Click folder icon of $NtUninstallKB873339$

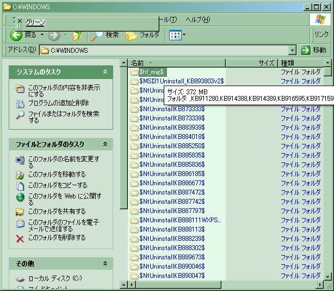tap(134, 118)
